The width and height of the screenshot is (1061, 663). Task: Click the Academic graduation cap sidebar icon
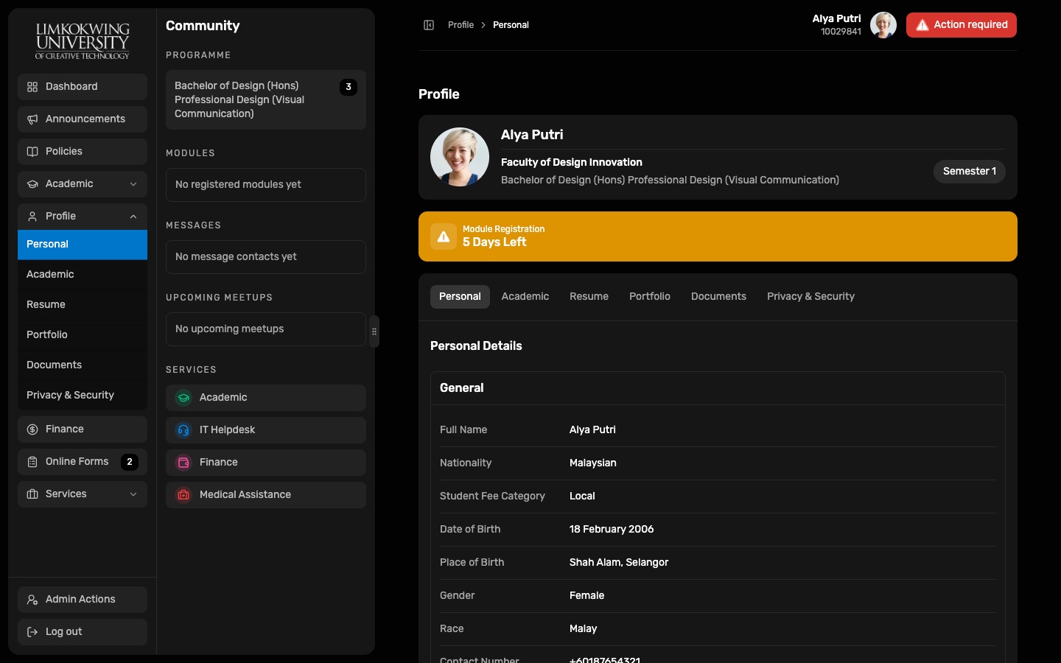pos(32,184)
